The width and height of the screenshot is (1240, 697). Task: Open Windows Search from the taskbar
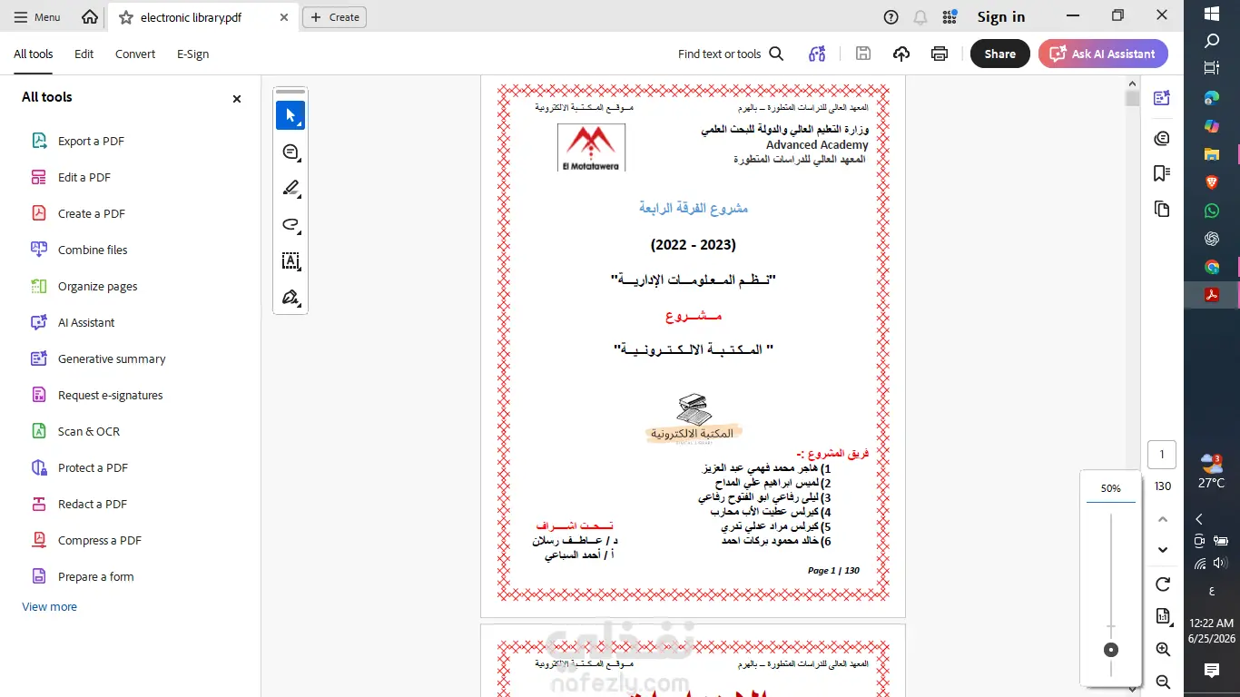[x=1212, y=41]
